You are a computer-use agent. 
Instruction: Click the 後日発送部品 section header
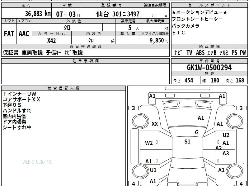coord(85,46)
